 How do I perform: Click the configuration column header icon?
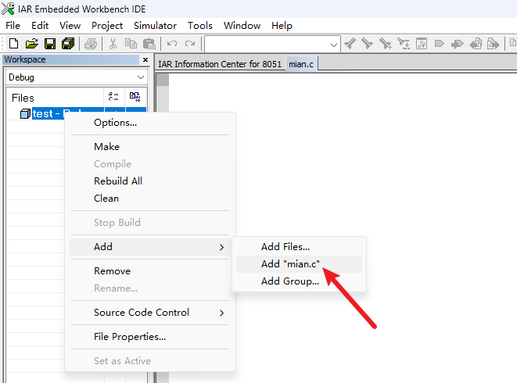click(113, 97)
